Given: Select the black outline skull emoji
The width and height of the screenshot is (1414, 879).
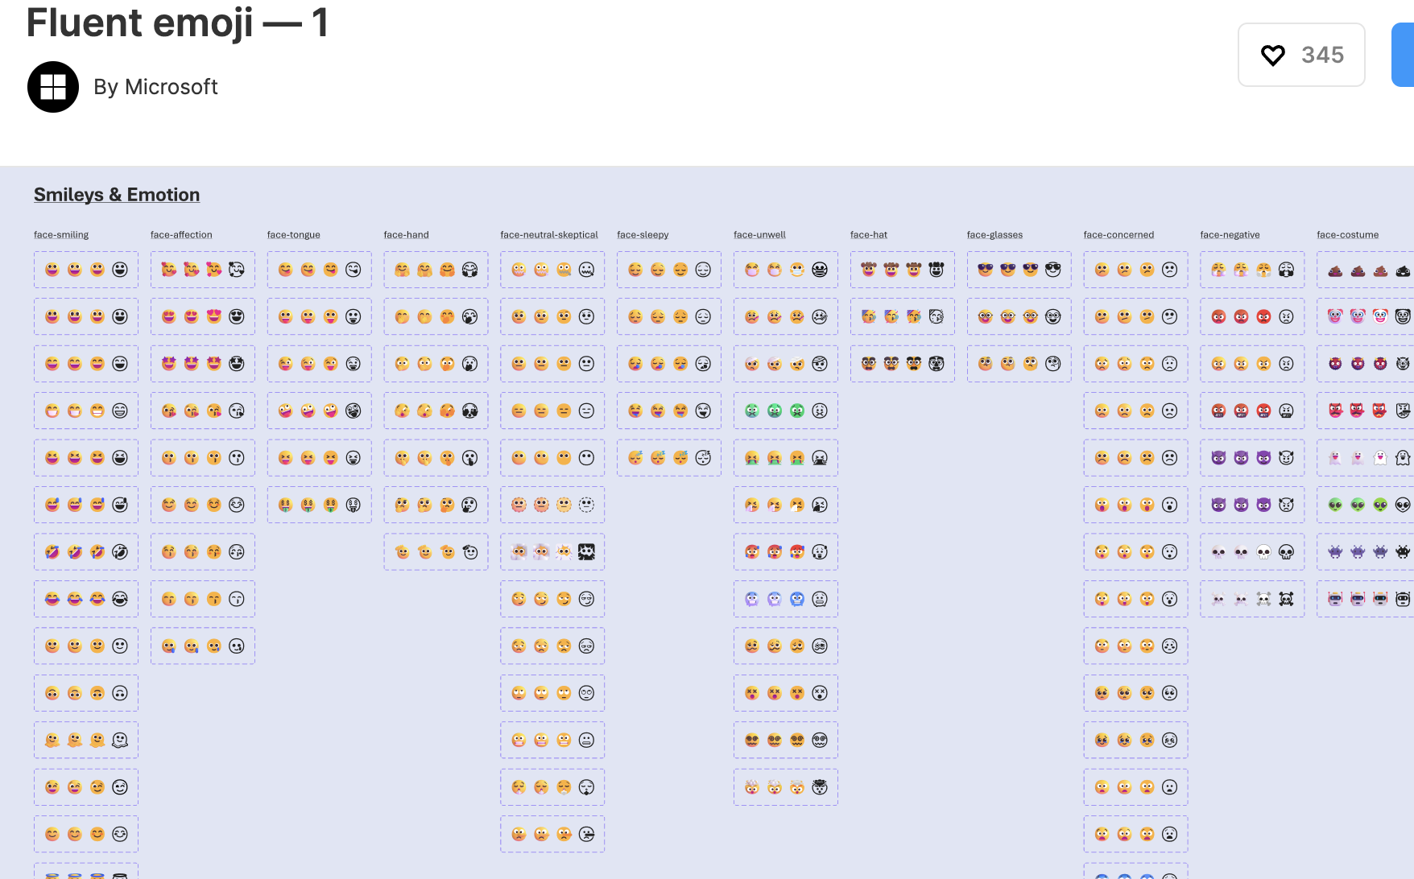Looking at the screenshot, I should 1287,552.
